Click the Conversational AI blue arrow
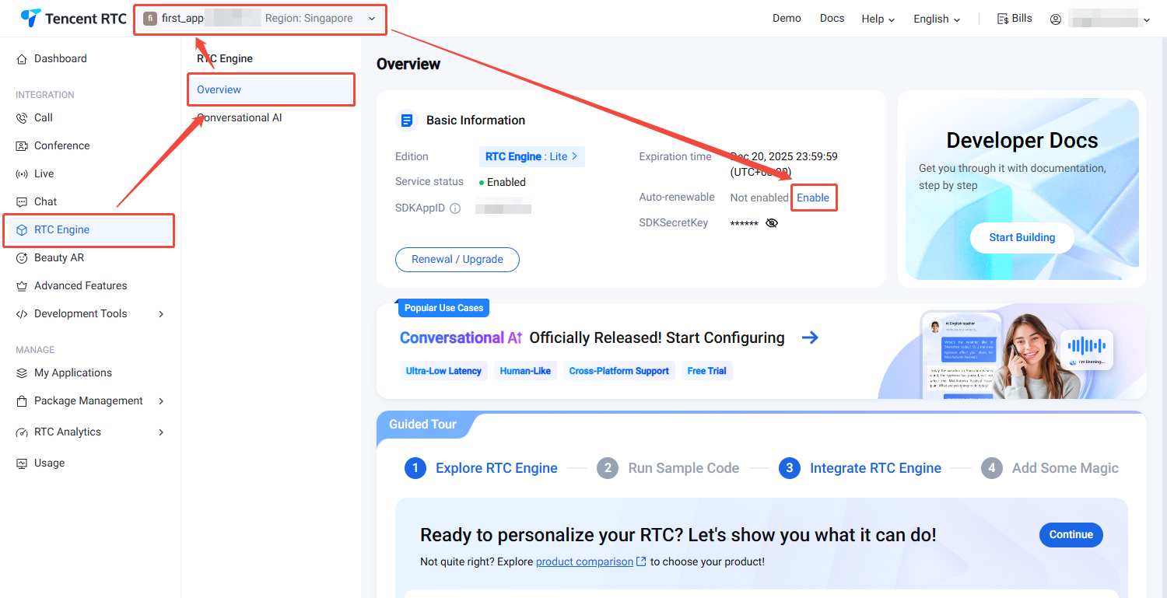The height and width of the screenshot is (598, 1167). [810, 337]
